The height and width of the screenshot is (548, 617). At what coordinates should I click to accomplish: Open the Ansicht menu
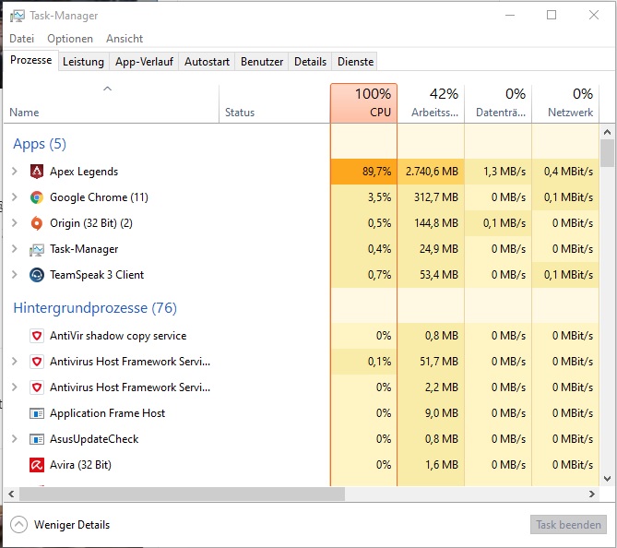click(x=125, y=39)
